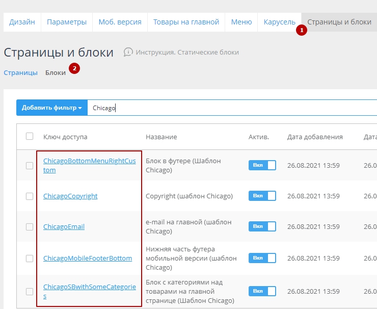Go to Моб. версия tab
Screen dimensions: 377x309
[119, 22]
